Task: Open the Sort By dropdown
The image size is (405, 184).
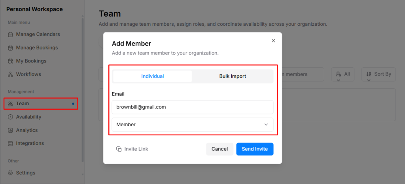Action: (379, 74)
